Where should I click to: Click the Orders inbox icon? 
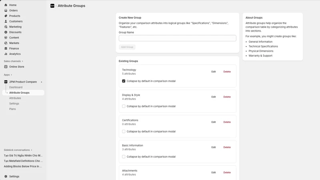click(6, 10)
